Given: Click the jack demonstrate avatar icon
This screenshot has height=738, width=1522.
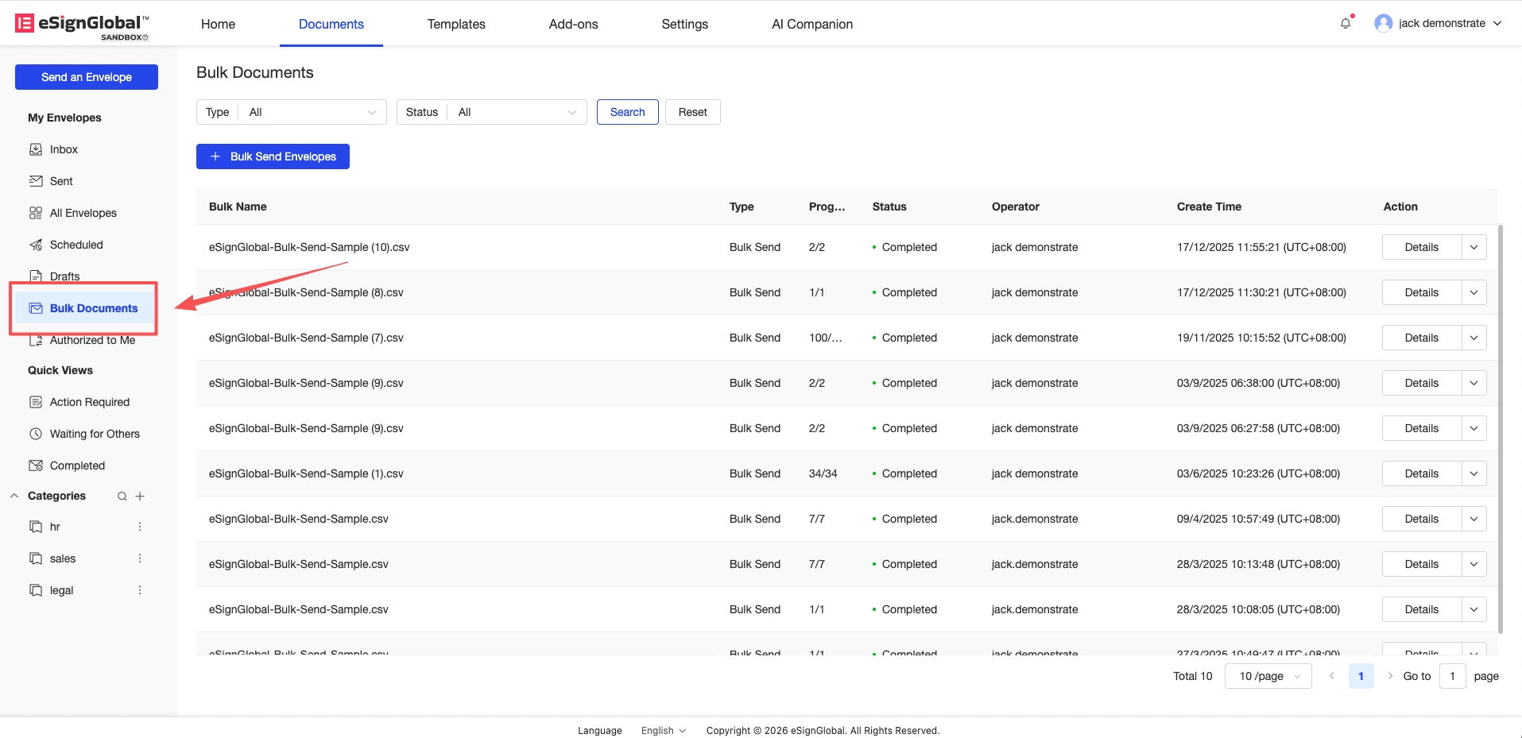Looking at the screenshot, I should click(1383, 23).
